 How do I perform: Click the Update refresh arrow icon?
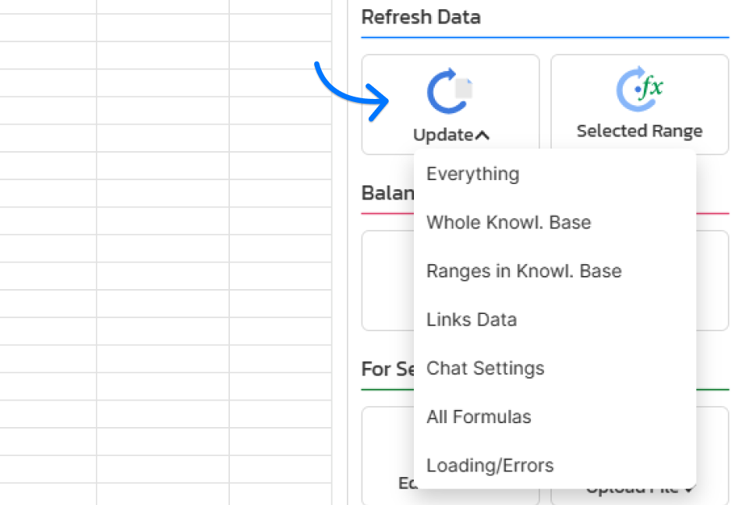click(445, 88)
